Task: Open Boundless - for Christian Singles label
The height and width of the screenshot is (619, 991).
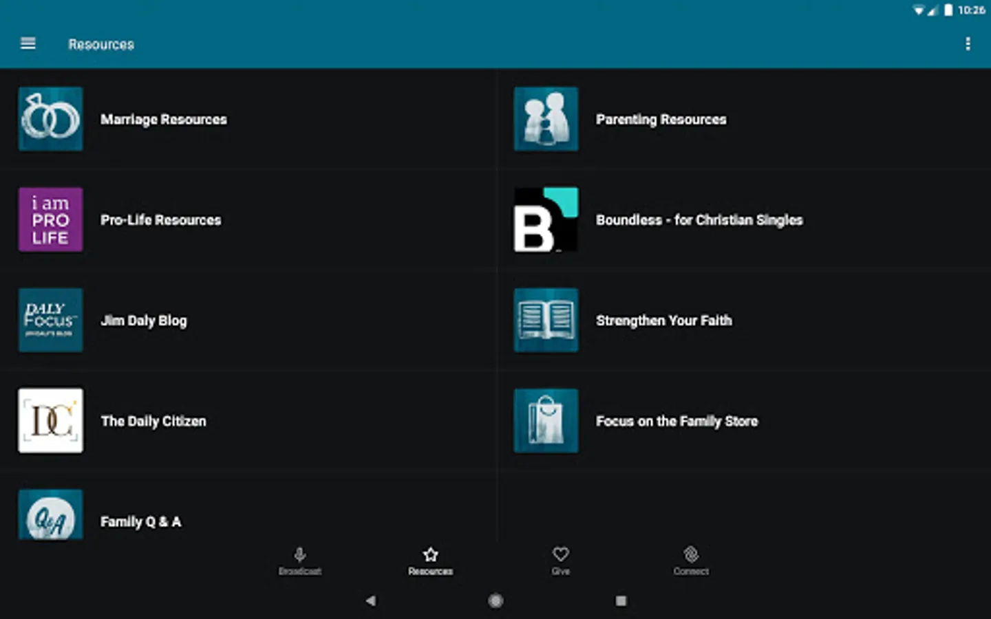Action: [699, 220]
